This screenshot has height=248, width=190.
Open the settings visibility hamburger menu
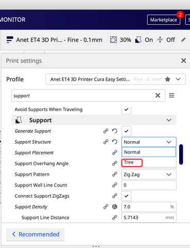coord(171,96)
